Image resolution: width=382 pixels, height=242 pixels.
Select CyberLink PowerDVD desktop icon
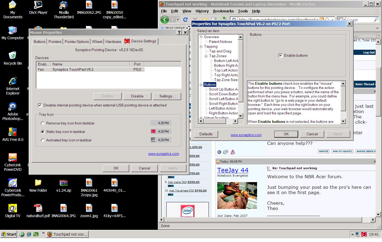[12, 162]
